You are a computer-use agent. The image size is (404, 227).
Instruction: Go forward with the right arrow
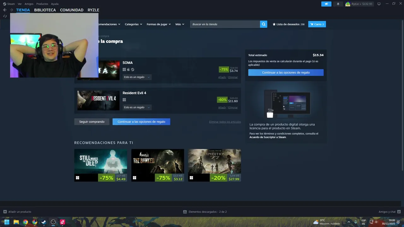pos(12,10)
